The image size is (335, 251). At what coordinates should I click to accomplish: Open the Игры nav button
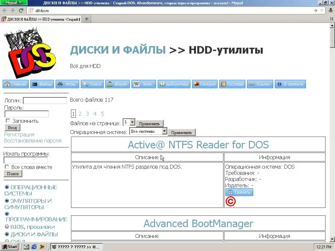click(x=67, y=84)
